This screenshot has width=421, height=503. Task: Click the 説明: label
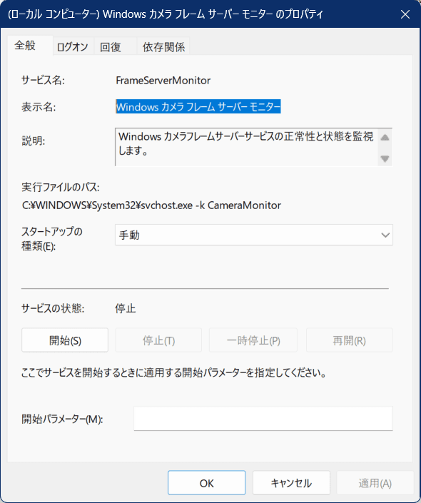34,141
